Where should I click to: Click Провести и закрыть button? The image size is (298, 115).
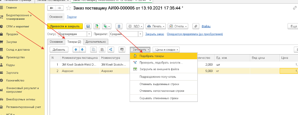coord(65,26)
